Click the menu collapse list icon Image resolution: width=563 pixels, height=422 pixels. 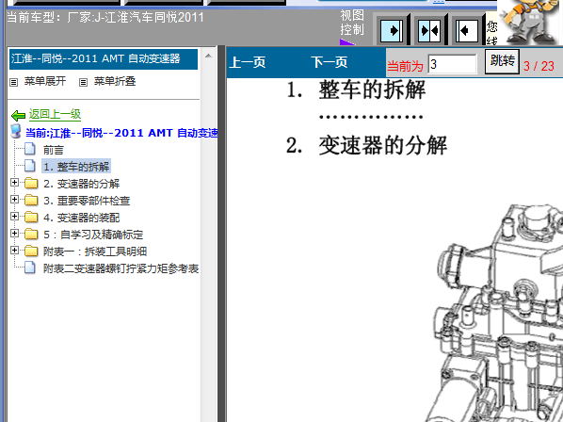[83, 82]
